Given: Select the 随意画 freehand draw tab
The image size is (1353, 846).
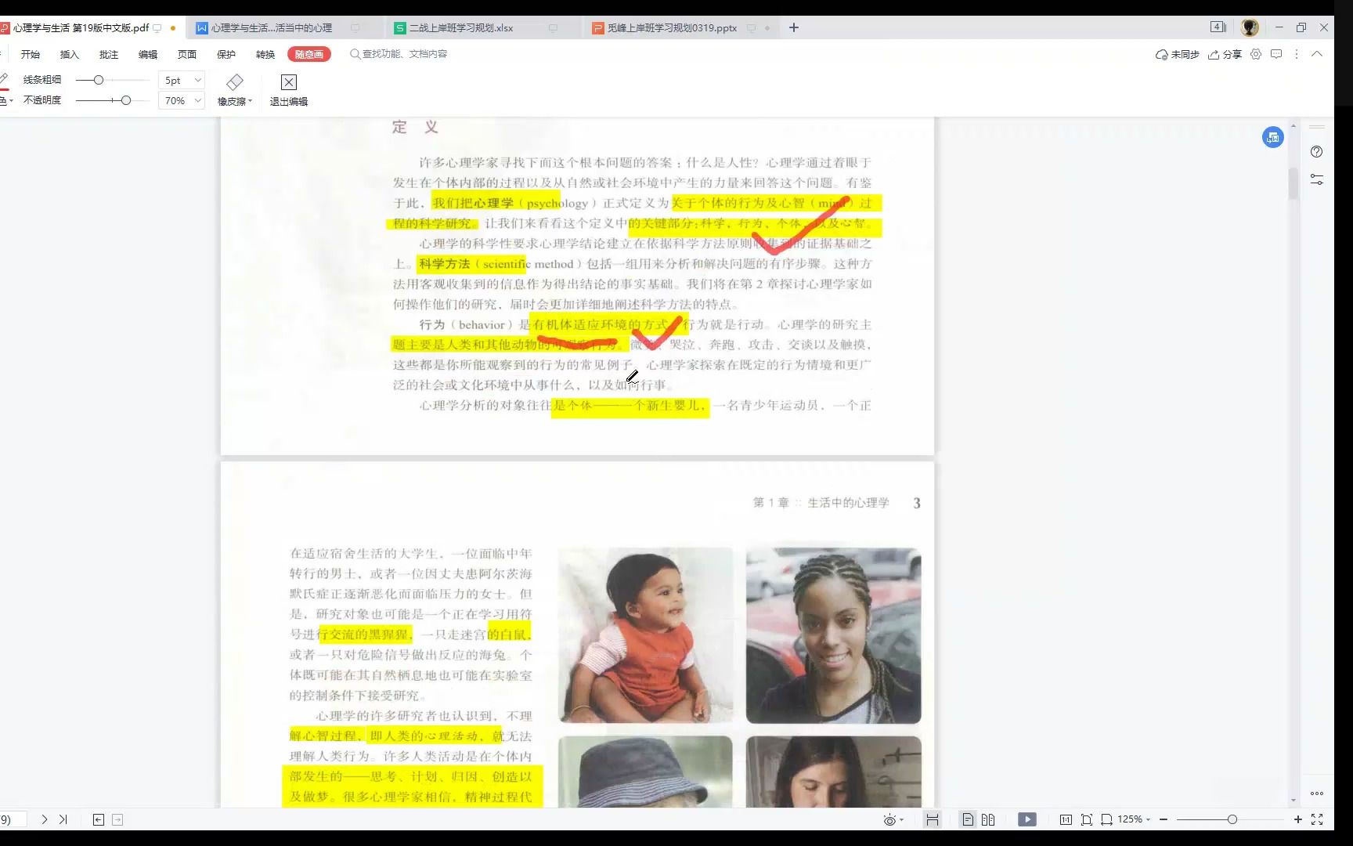Looking at the screenshot, I should coord(309,54).
